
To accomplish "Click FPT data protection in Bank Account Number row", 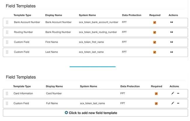I will [x=124, y=22].
